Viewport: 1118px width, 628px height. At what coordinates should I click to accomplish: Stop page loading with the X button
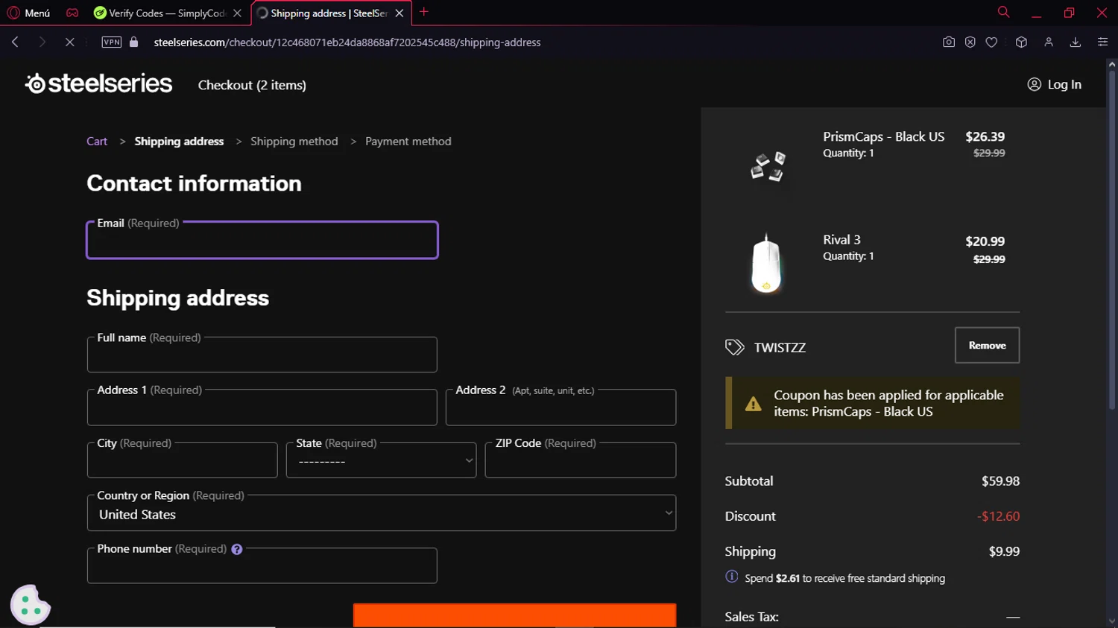pyautogui.click(x=69, y=42)
